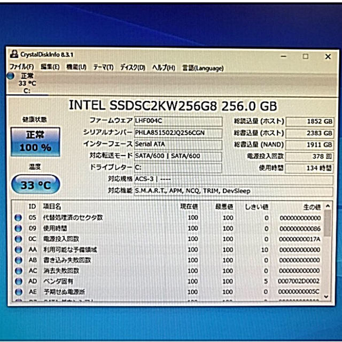Click the ID column header
Viewport: 342px width, 342px height.
tap(32, 206)
